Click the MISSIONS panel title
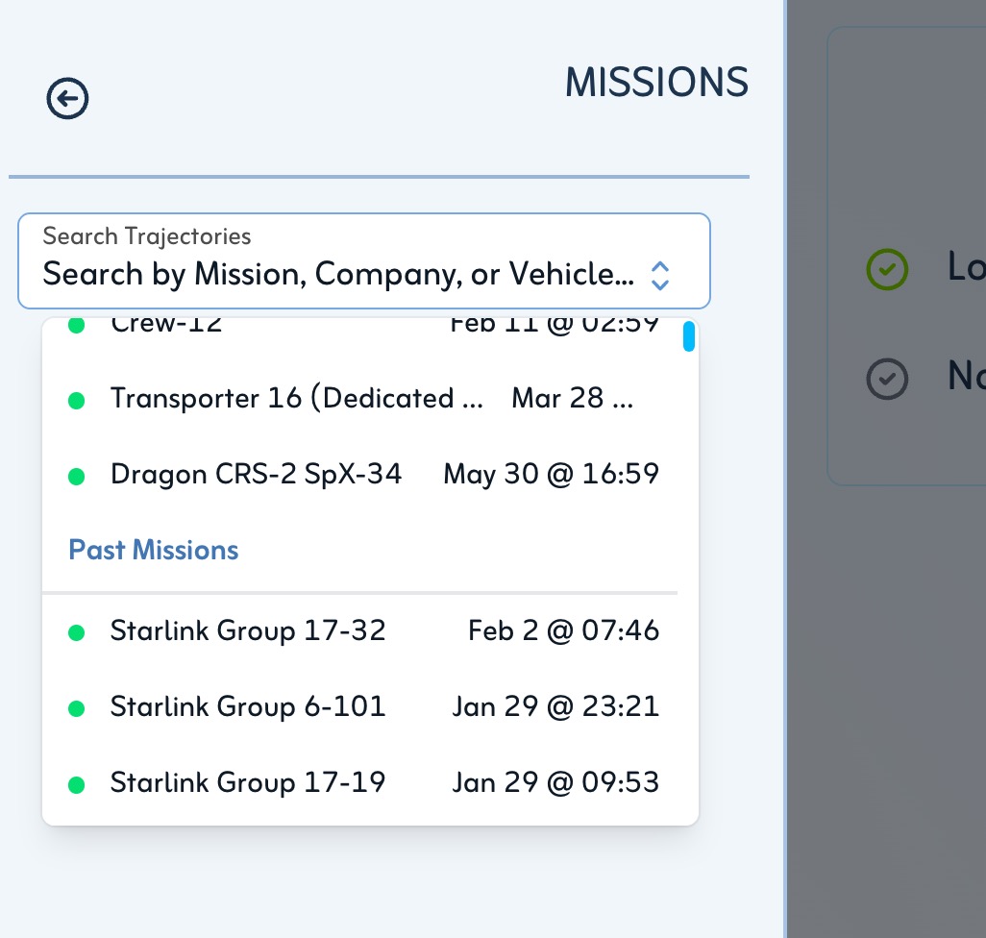 pyautogui.click(x=656, y=84)
